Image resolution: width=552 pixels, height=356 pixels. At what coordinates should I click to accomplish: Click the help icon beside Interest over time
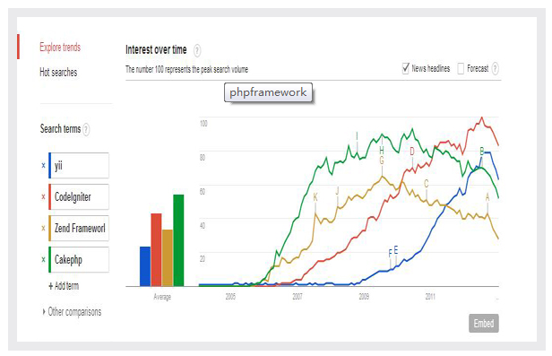(197, 51)
